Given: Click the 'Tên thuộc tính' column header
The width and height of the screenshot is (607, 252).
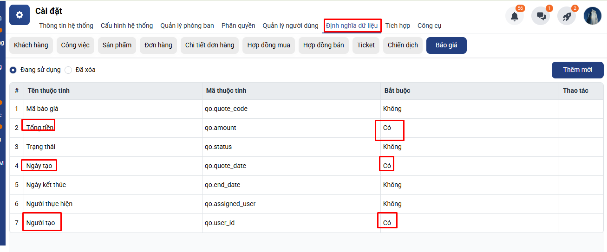Looking at the screenshot, I should click(x=49, y=90).
